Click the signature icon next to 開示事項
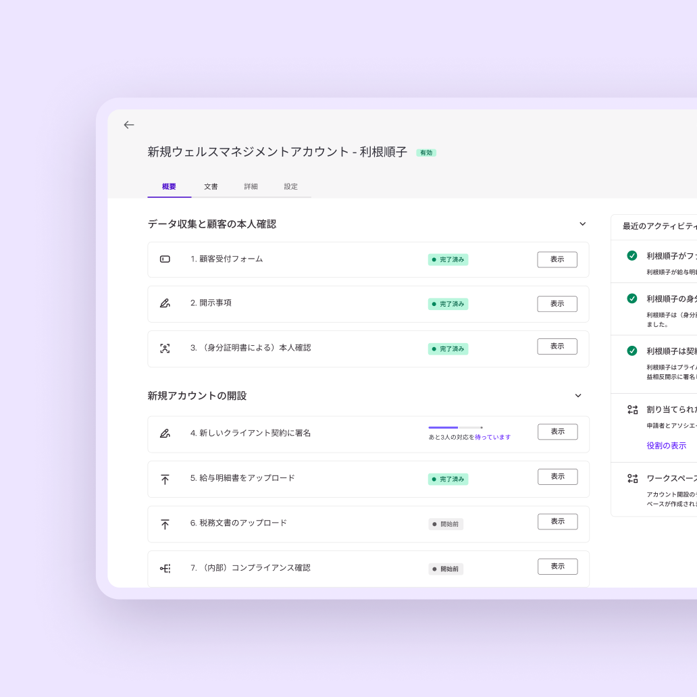This screenshot has height=697, width=697. click(166, 304)
